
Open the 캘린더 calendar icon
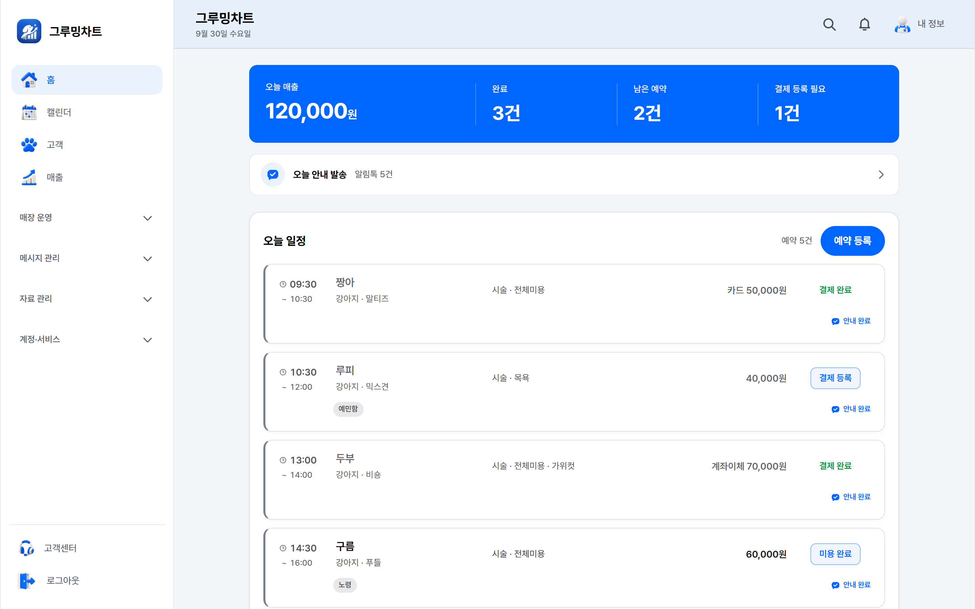point(29,112)
